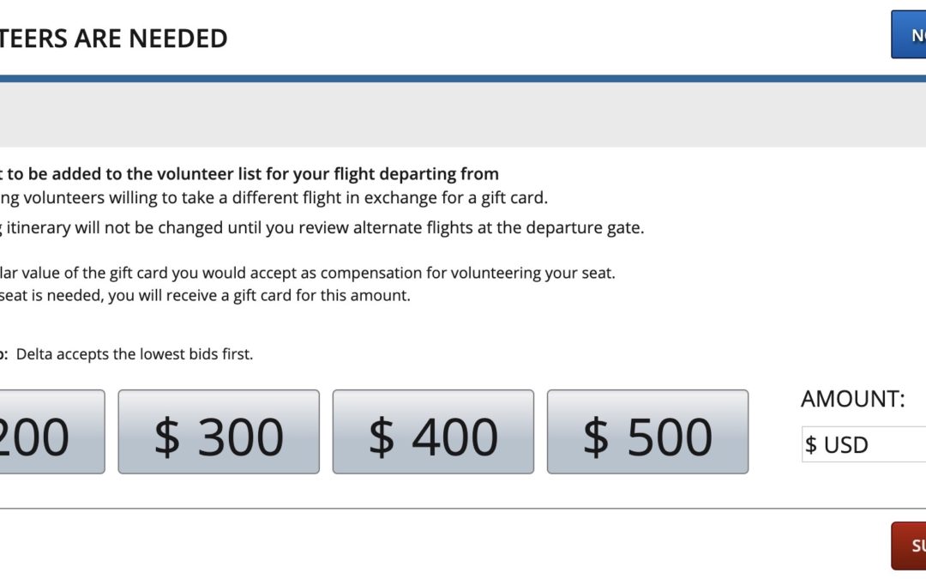
Task: Click the horizontal line below the bid buttons
Action: click(x=463, y=509)
